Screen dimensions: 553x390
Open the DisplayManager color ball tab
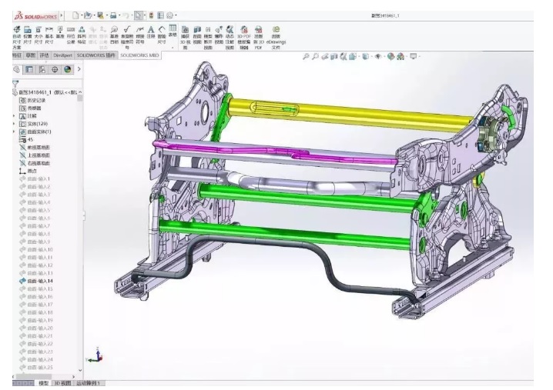coord(67,69)
